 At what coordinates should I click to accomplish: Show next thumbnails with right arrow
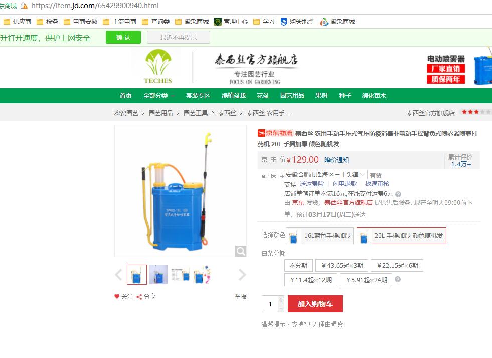tap(242, 275)
